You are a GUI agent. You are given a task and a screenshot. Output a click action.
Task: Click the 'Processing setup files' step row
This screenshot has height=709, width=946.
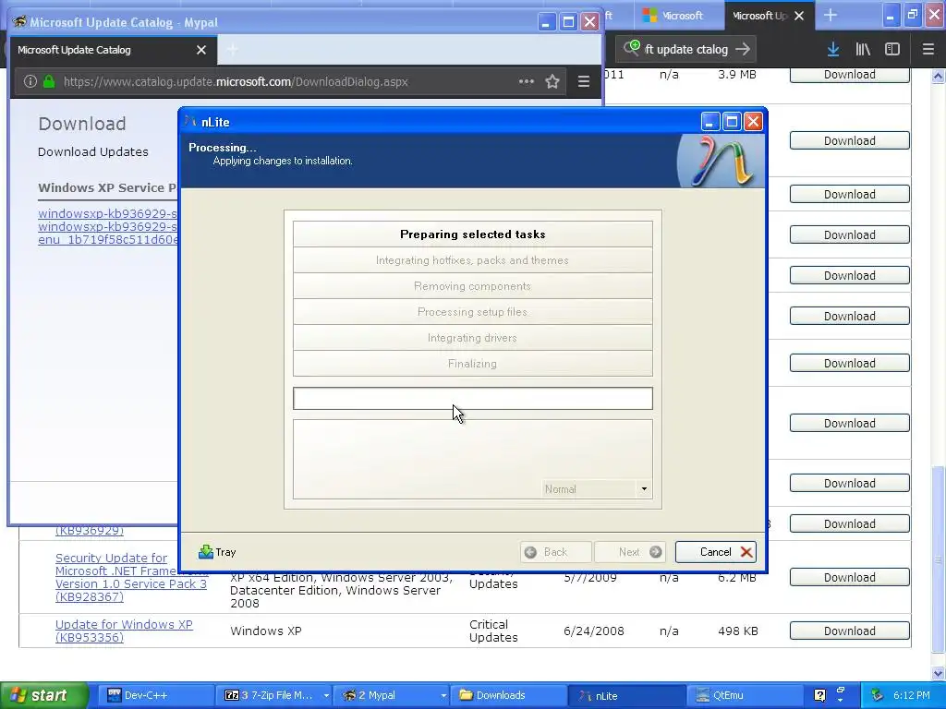click(x=472, y=312)
